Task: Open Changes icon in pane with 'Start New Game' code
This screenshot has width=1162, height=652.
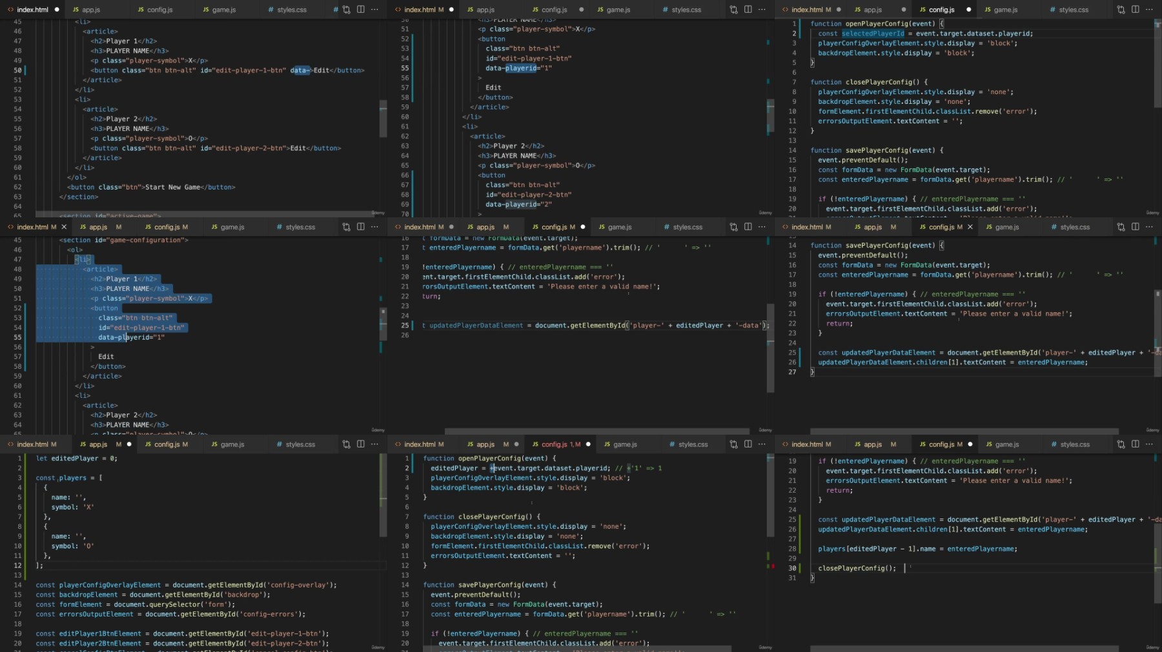Action: point(346,10)
